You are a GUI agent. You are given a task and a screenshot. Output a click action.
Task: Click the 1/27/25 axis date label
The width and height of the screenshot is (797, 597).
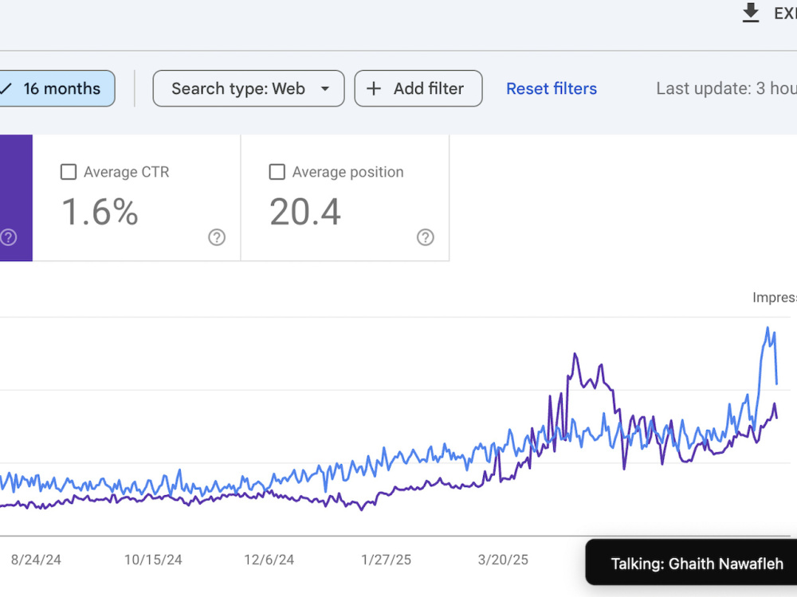387,560
